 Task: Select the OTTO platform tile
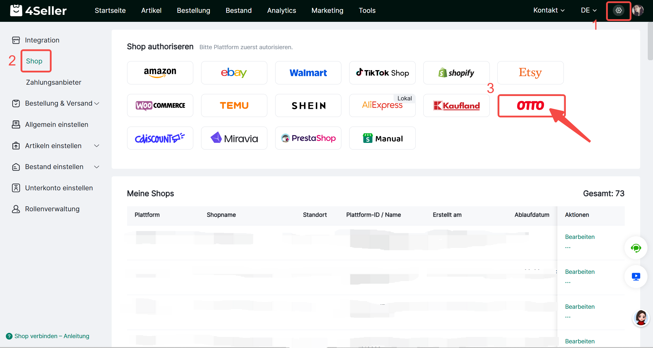pos(531,106)
